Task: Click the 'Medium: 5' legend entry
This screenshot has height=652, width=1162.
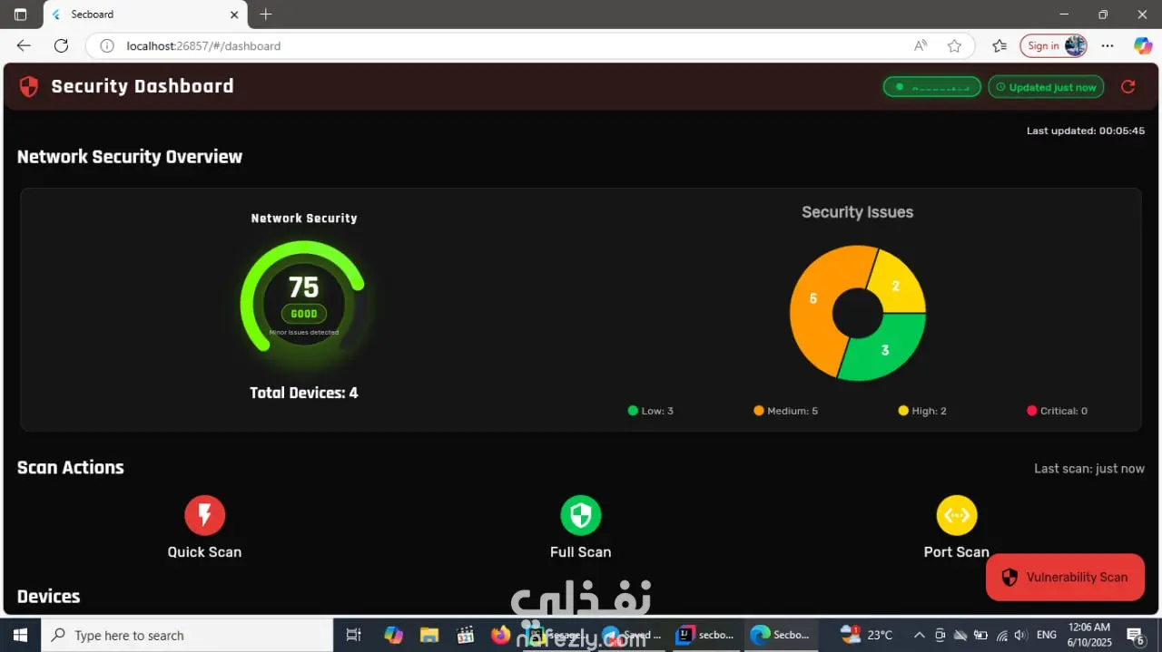Action: pos(785,411)
